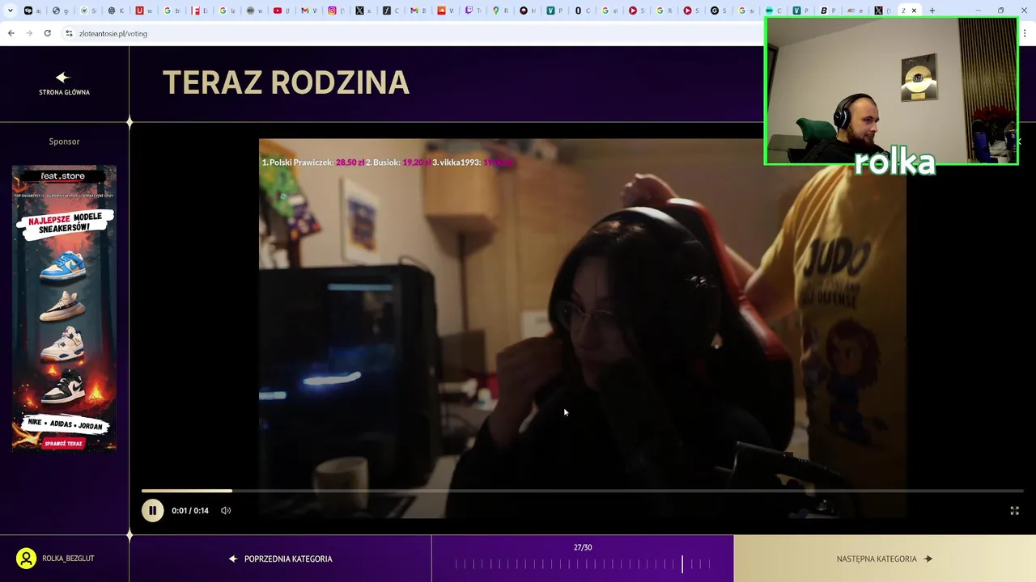This screenshot has height=582, width=1036.
Task: Click the Sponsor label in the sidebar
Action: click(x=64, y=141)
